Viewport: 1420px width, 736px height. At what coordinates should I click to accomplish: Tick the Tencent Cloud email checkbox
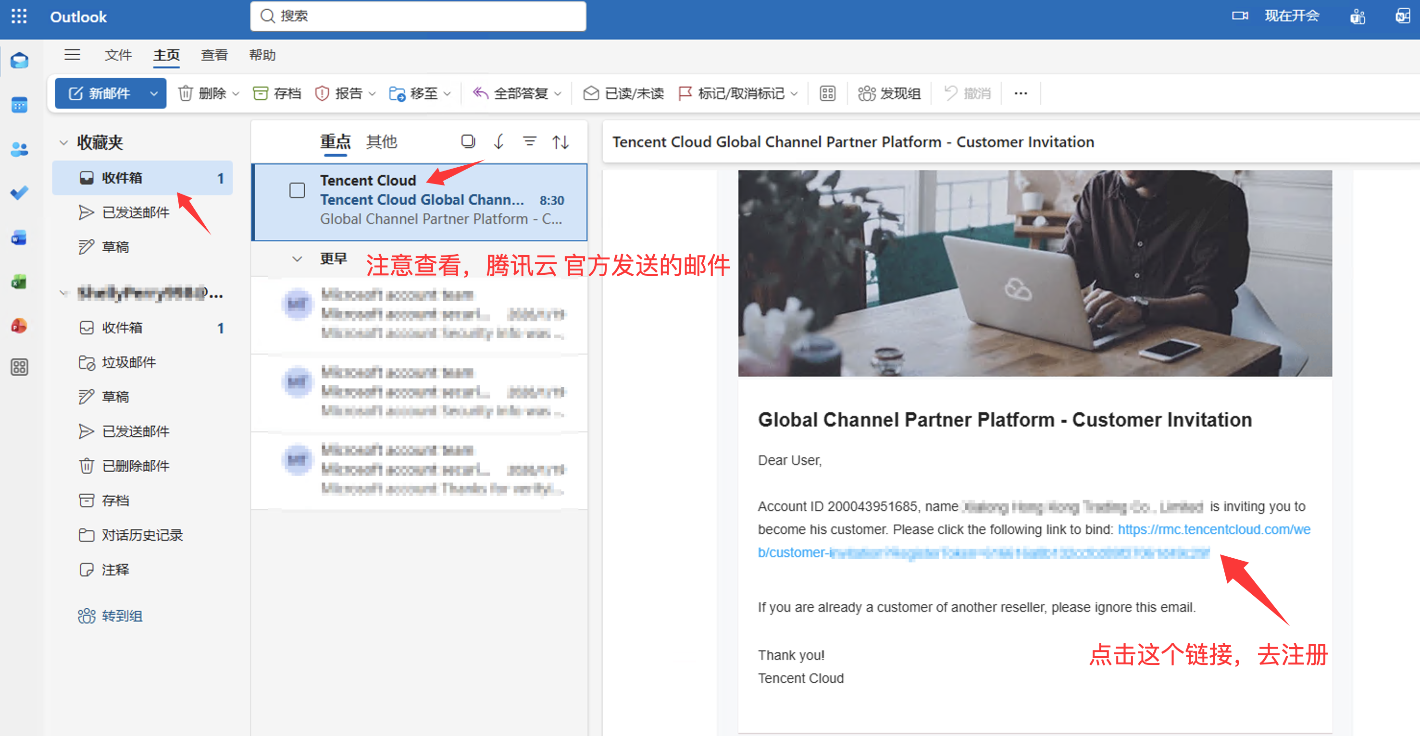297,191
